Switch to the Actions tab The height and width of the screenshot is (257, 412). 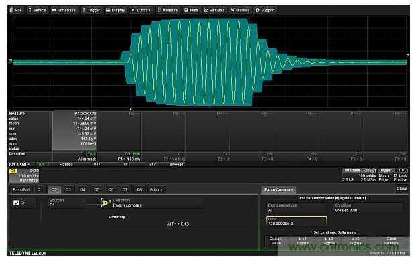click(156, 189)
